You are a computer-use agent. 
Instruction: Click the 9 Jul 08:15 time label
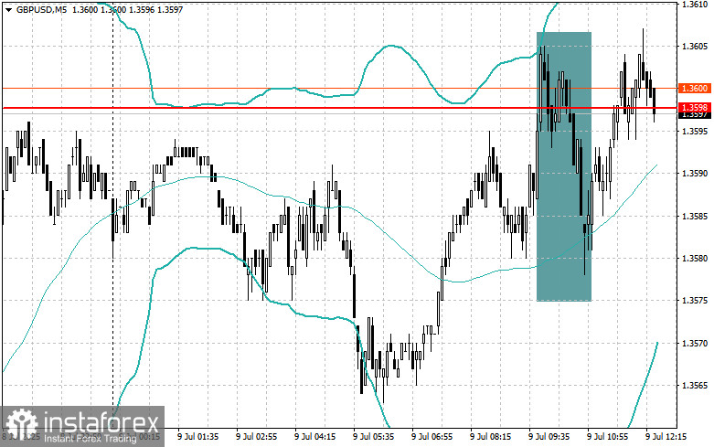(490, 437)
